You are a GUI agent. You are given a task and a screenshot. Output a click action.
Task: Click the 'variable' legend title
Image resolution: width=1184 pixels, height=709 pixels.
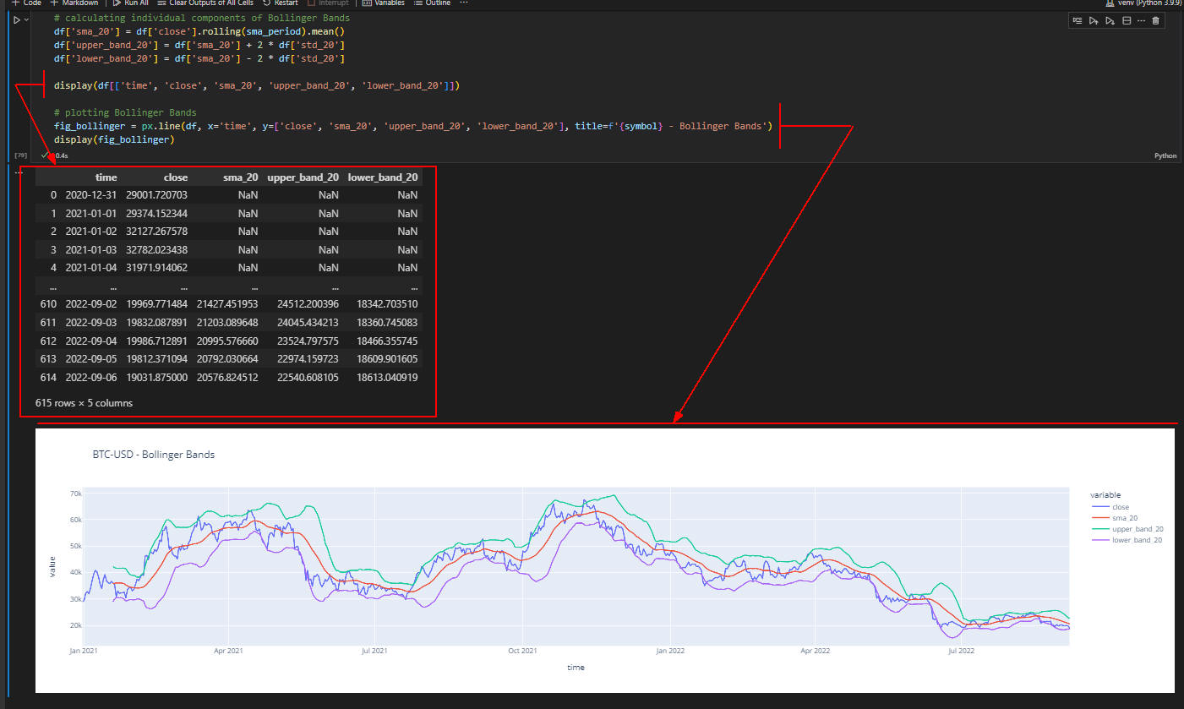pyautogui.click(x=1105, y=495)
